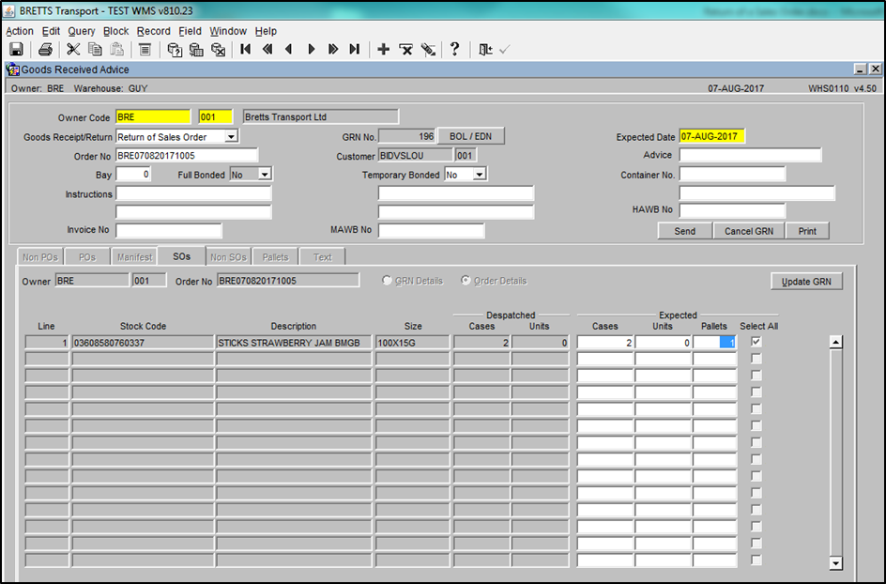Click the MAWB No input field
Screen dimensions: 886x584
tap(431, 230)
